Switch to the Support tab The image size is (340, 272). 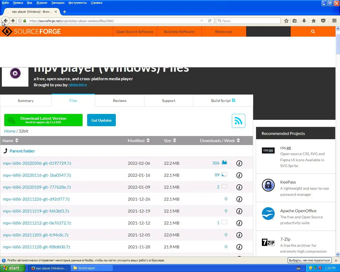click(169, 101)
